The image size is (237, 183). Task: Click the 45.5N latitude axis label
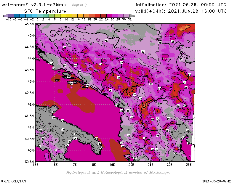click(x=29, y=24)
